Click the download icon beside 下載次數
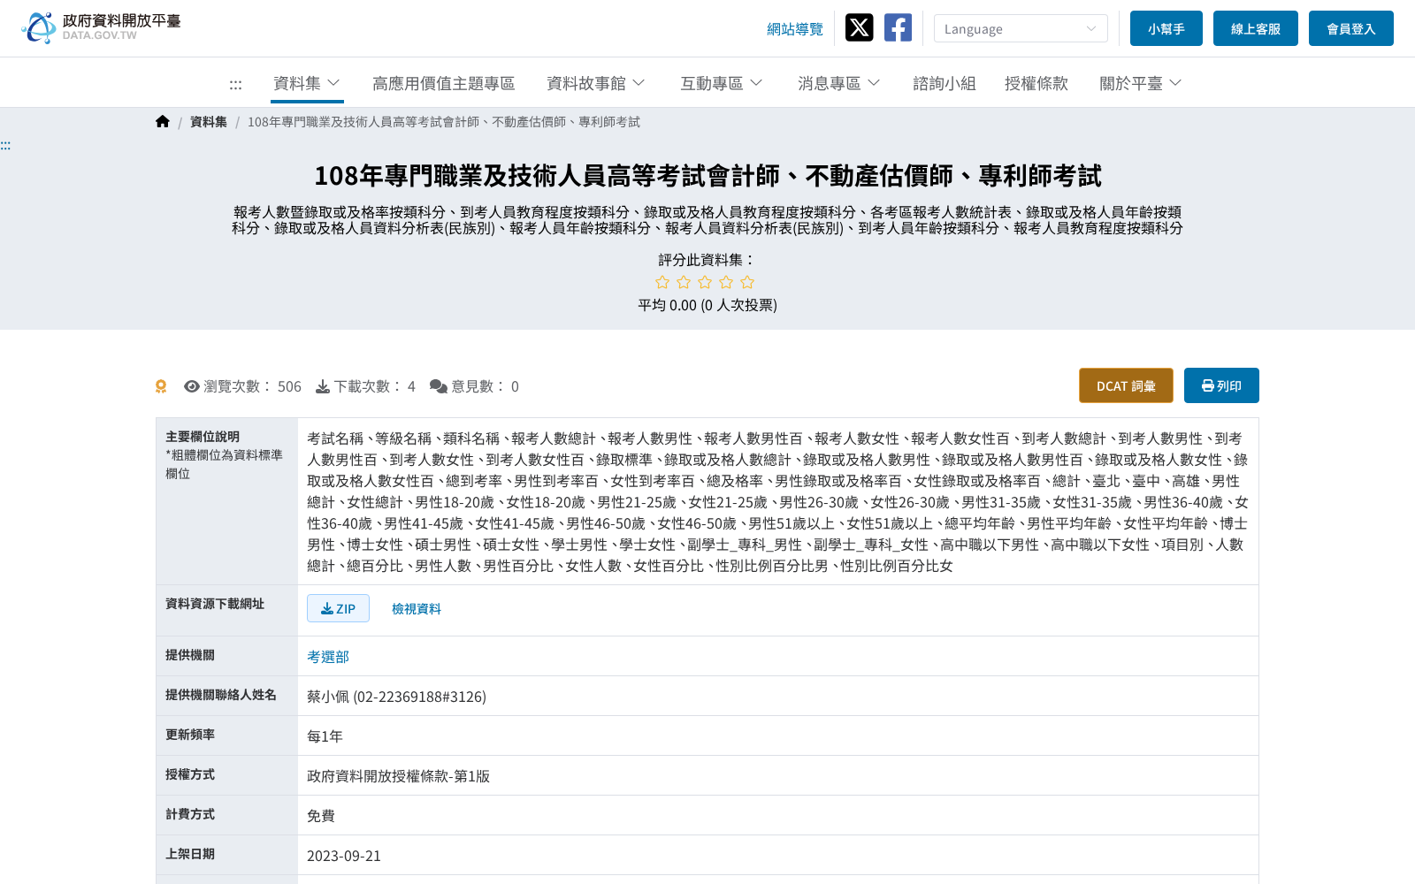This screenshot has height=884, width=1415. pos(323,386)
